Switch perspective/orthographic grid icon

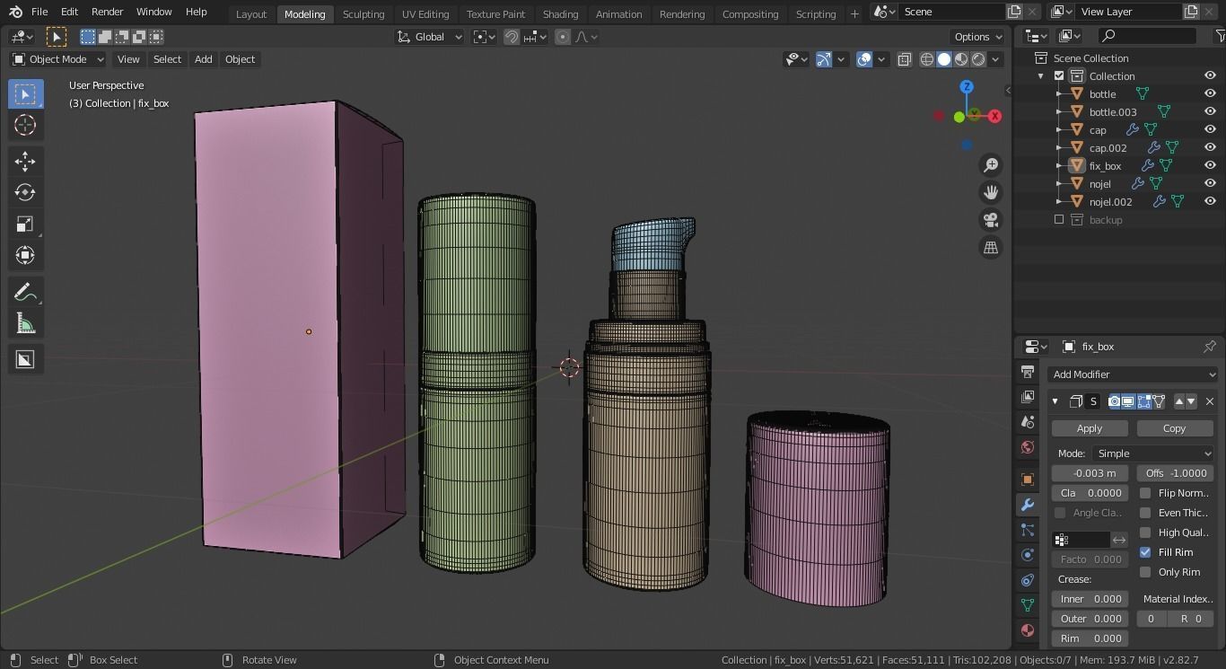click(991, 248)
